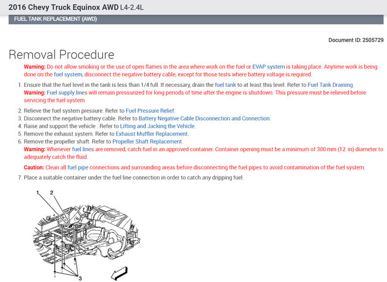387x282 pixels.
Task: Open the fuel pipe link in caution
Action: point(78,168)
